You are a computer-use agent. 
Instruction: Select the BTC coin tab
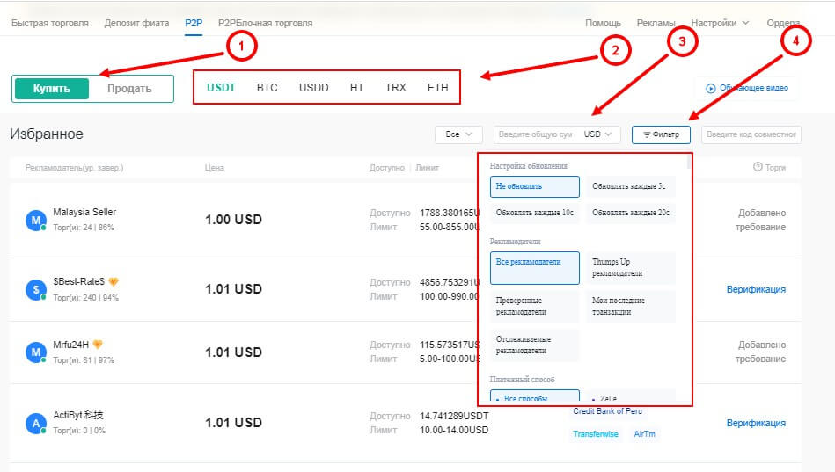tap(267, 88)
